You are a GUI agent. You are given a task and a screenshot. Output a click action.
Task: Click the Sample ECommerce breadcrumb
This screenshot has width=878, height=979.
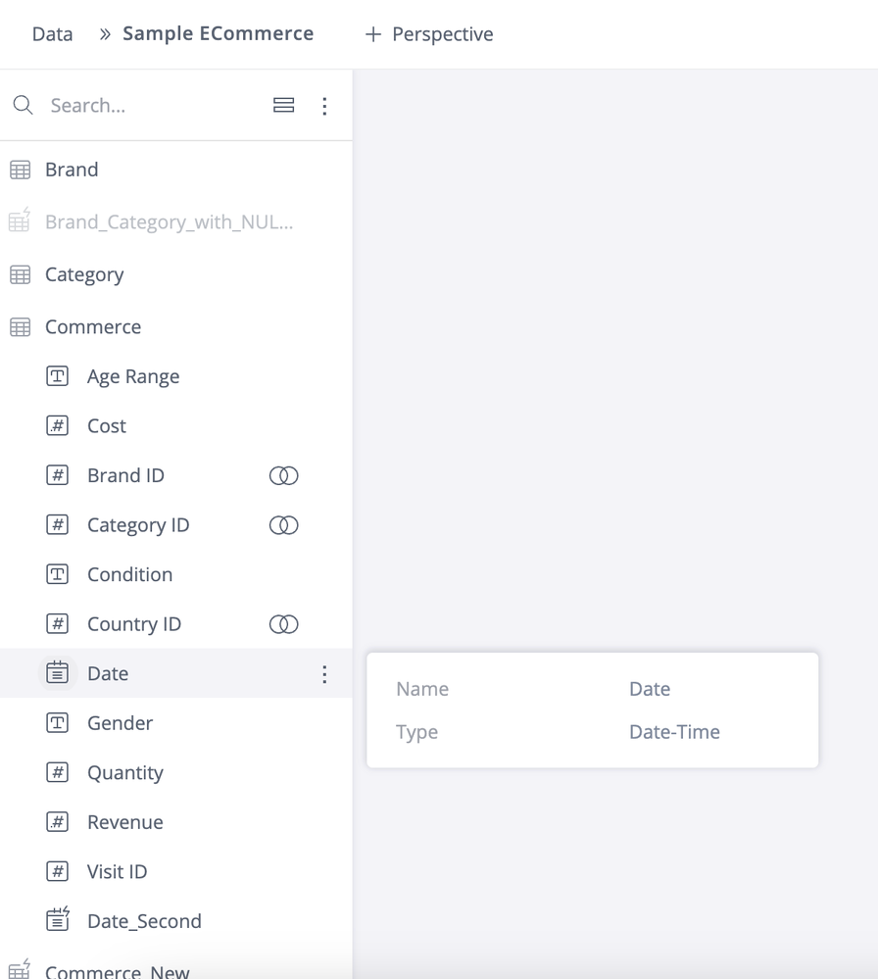pos(218,34)
